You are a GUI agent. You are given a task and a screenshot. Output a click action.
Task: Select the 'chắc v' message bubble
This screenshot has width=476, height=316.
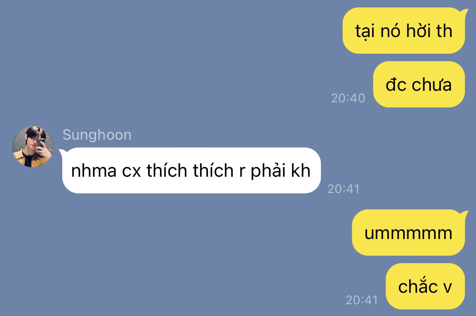pyautogui.click(x=425, y=287)
